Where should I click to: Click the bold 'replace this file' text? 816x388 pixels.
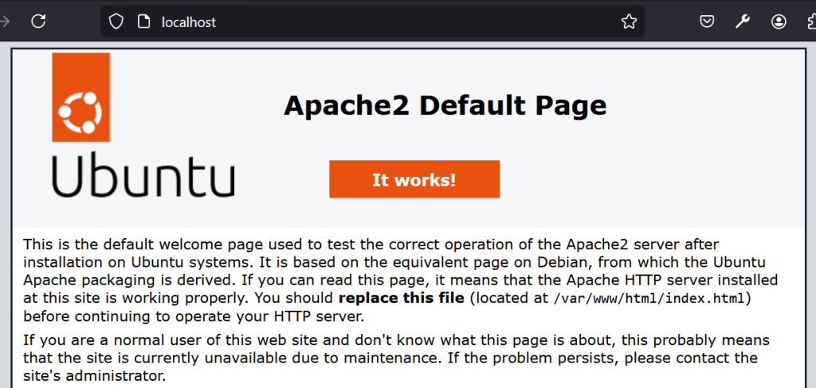click(x=401, y=299)
